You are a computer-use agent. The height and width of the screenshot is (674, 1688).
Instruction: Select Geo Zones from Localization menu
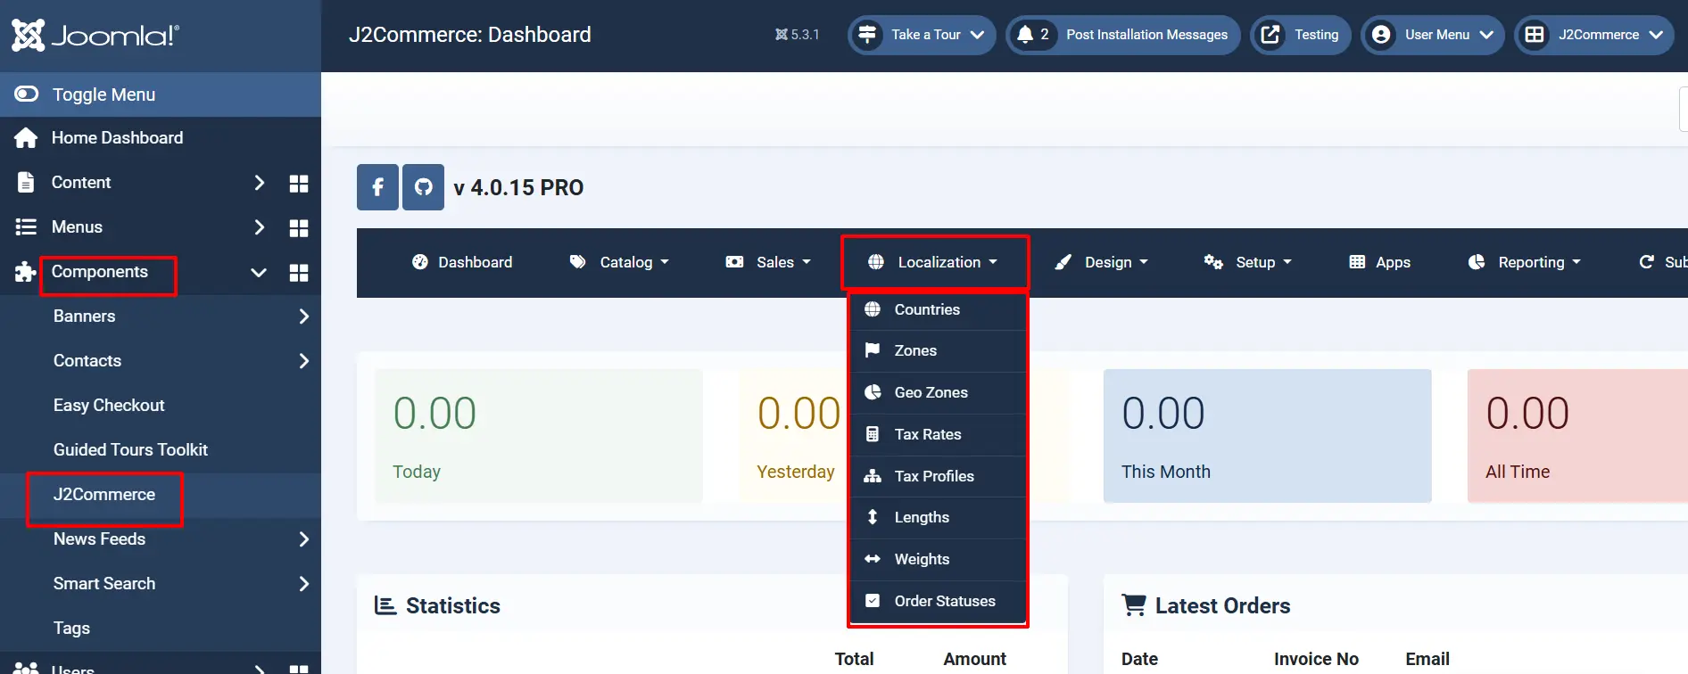tap(938, 393)
